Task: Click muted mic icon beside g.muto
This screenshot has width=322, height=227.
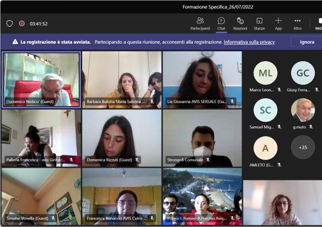Action: click(x=311, y=127)
